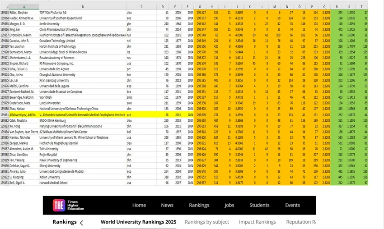This screenshot has width=384, height=229.
Task: Go to the News menu item
Action: [x=167, y=205]
